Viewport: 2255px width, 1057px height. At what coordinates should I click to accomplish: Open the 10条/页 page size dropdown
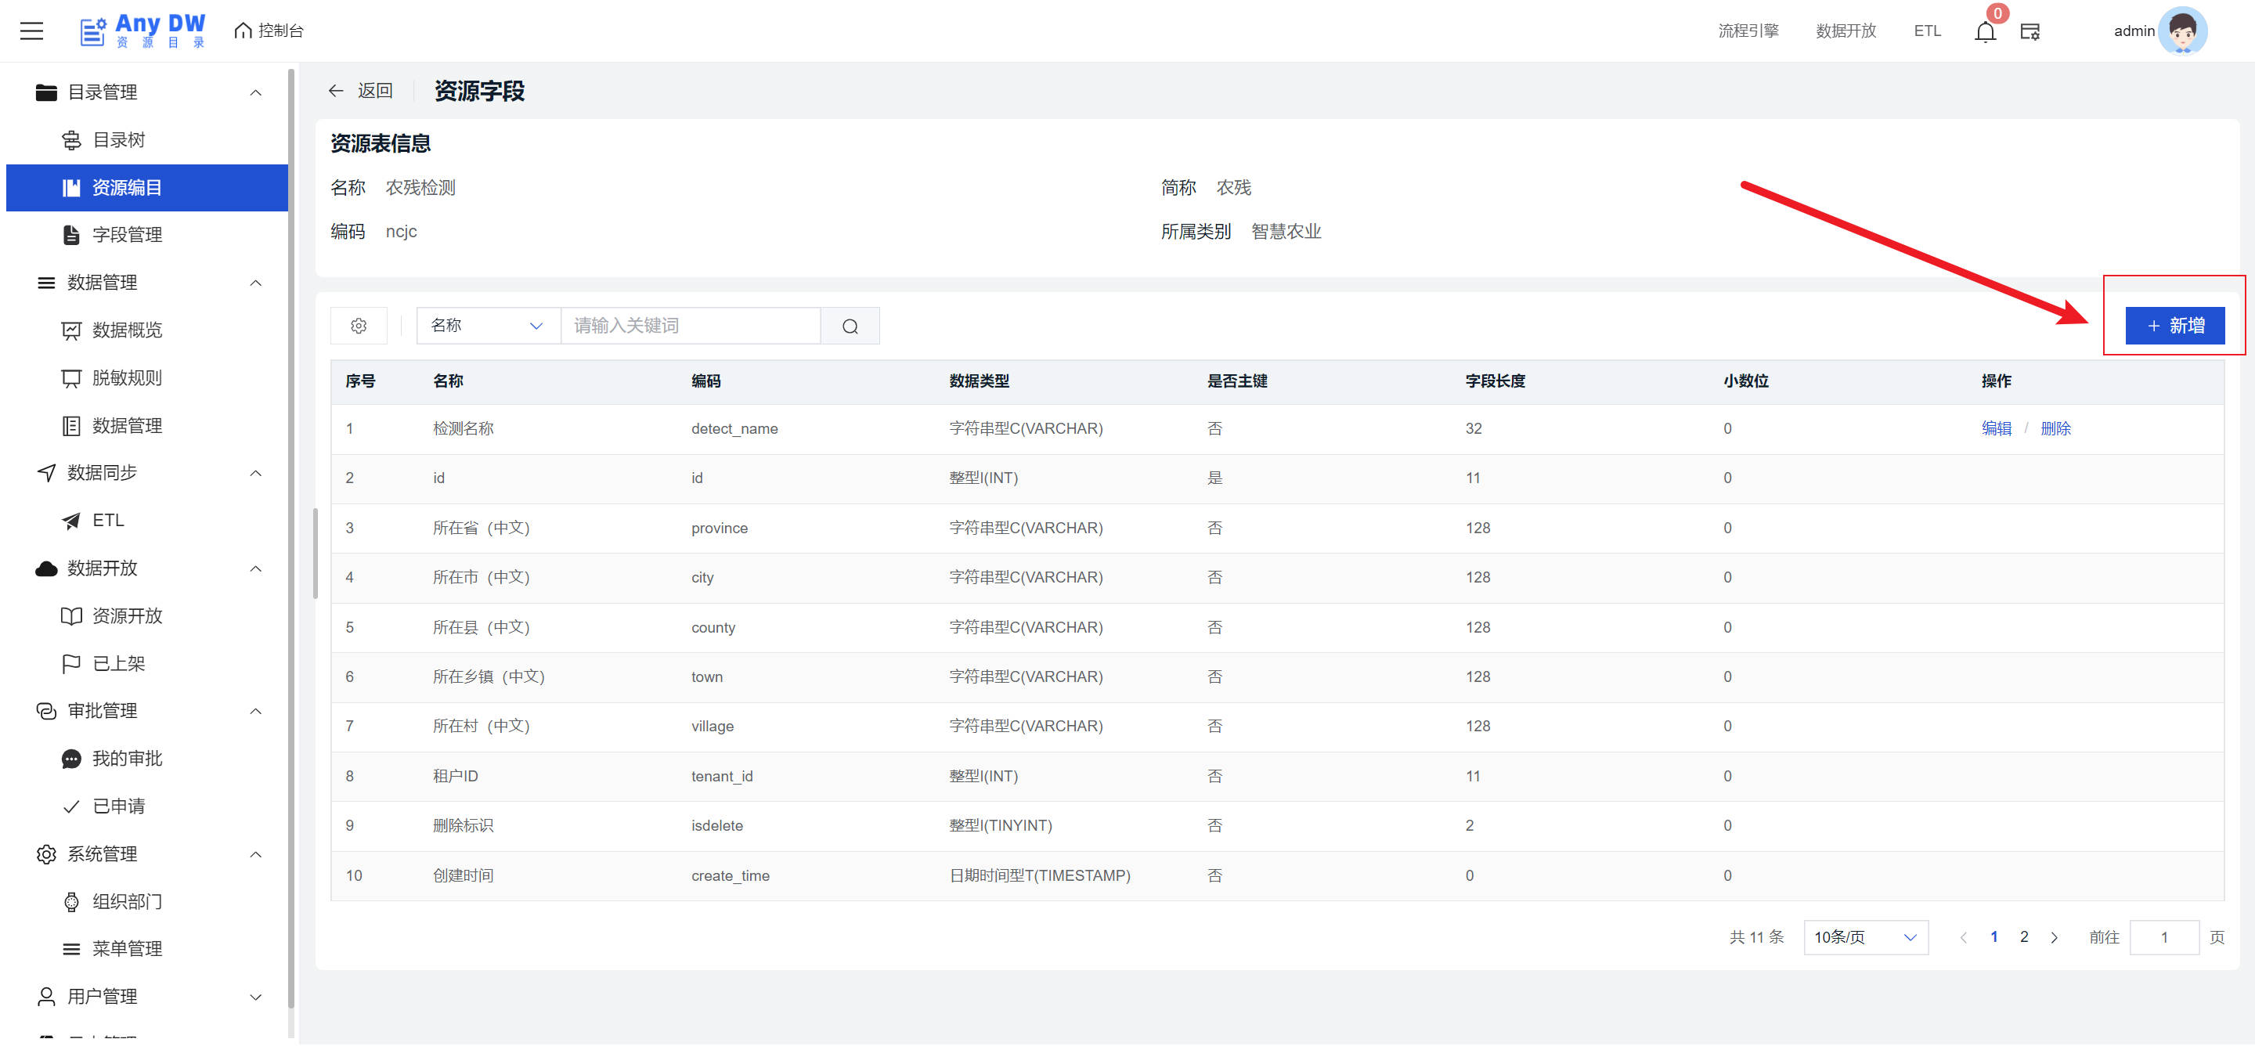1864,937
